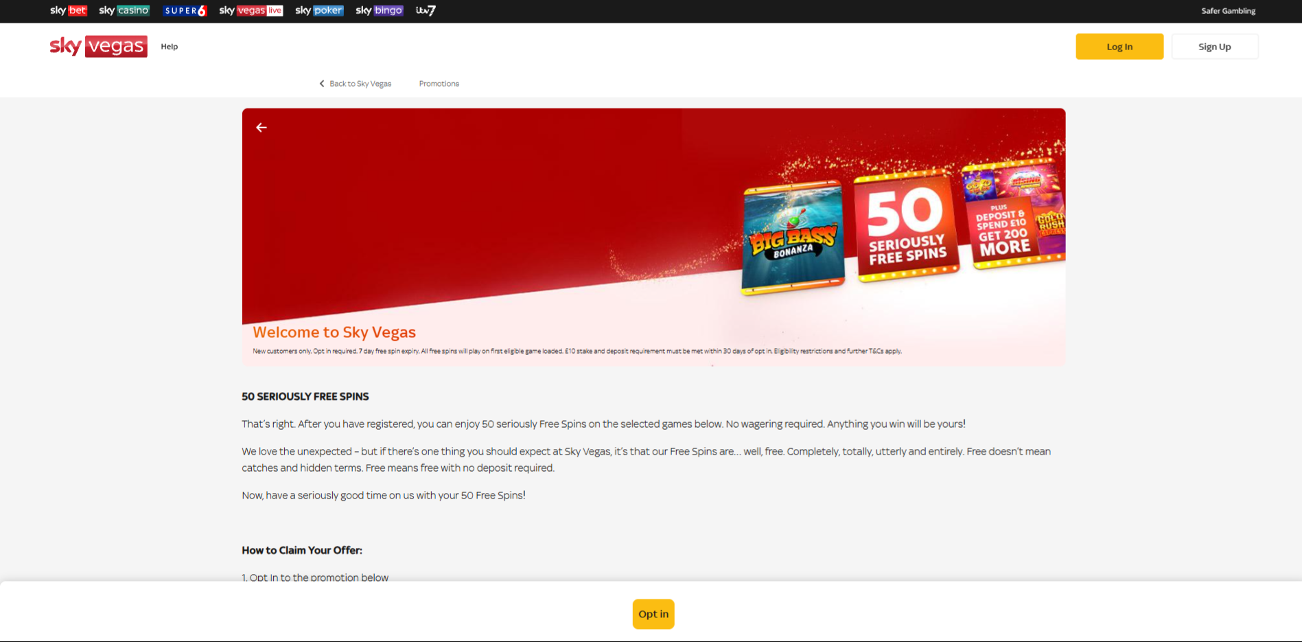Screen dimensions: 1302x642
Task: Open the ITV7 logo link
Action: coord(426,10)
